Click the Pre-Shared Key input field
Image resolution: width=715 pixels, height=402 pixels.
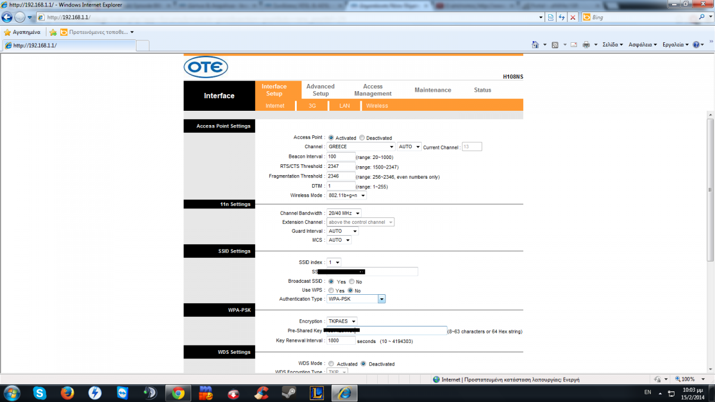387,331
